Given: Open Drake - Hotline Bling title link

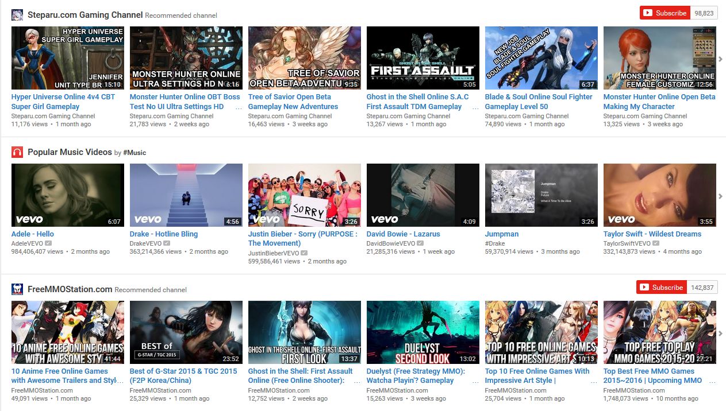Looking at the screenshot, I should (x=164, y=234).
